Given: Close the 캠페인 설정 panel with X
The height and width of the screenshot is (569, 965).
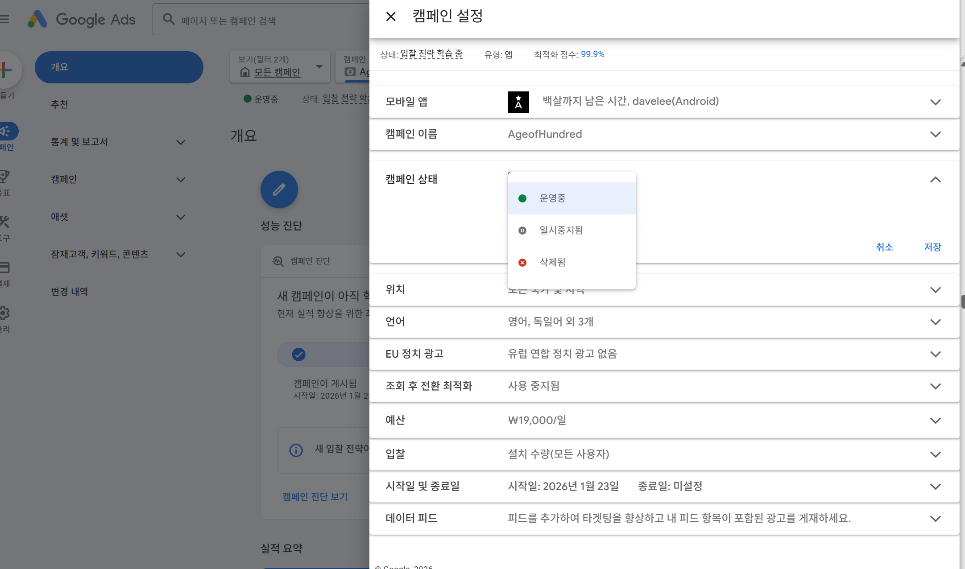Looking at the screenshot, I should point(390,16).
